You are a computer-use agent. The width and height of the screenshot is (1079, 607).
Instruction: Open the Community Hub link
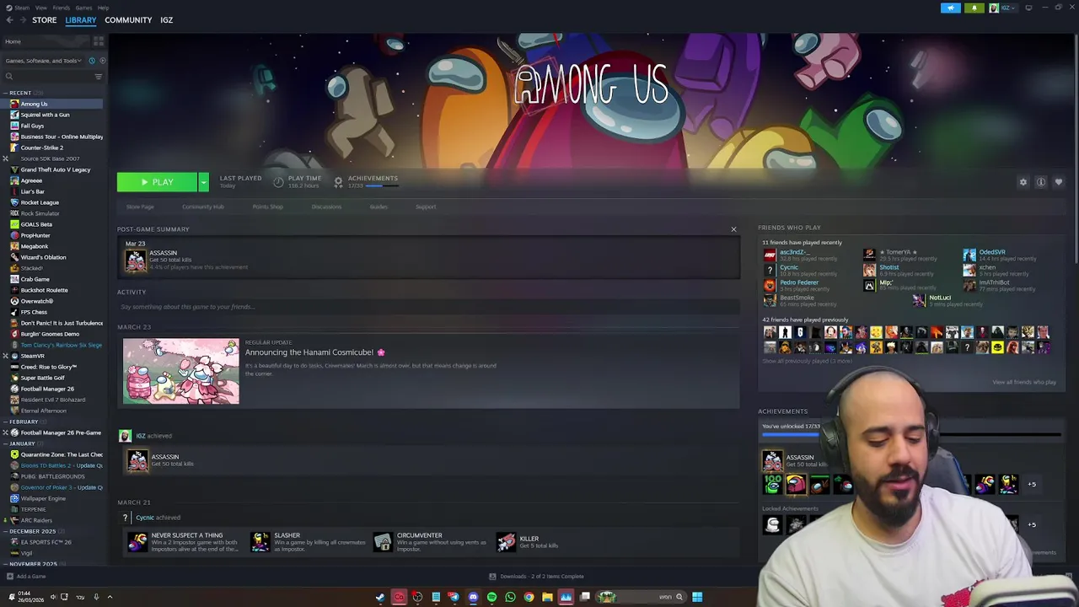pos(203,207)
